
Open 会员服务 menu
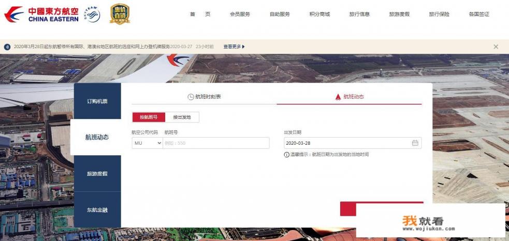click(240, 14)
